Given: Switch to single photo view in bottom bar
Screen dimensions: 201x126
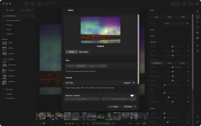Looking at the screenshot, I should tap(44, 123).
